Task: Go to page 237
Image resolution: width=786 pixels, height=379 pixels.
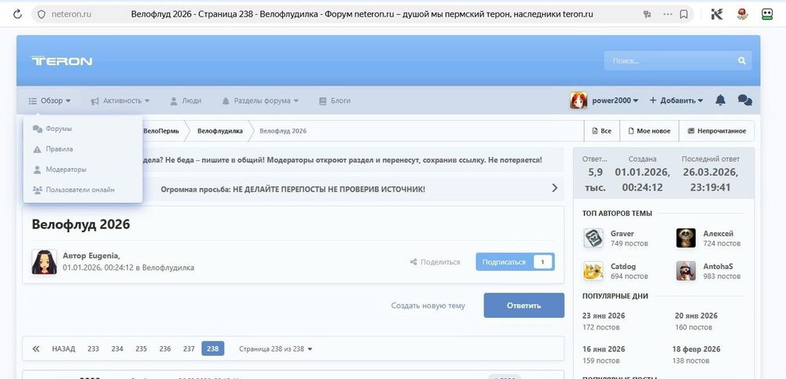Action: coord(189,349)
